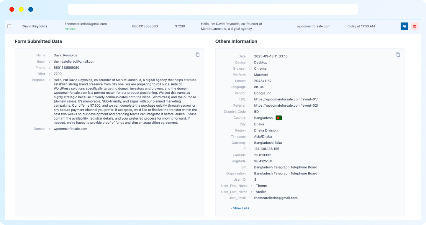Click the row's proposal message preview
426x225 pixels.
(x=231, y=26)
